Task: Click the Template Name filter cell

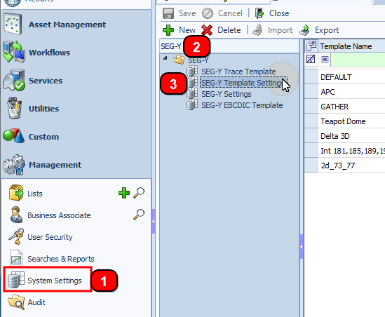Action: [358, 60]
